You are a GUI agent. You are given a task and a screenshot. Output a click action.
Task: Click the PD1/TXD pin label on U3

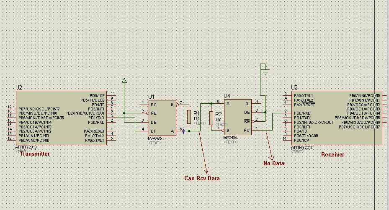[302, 118]
